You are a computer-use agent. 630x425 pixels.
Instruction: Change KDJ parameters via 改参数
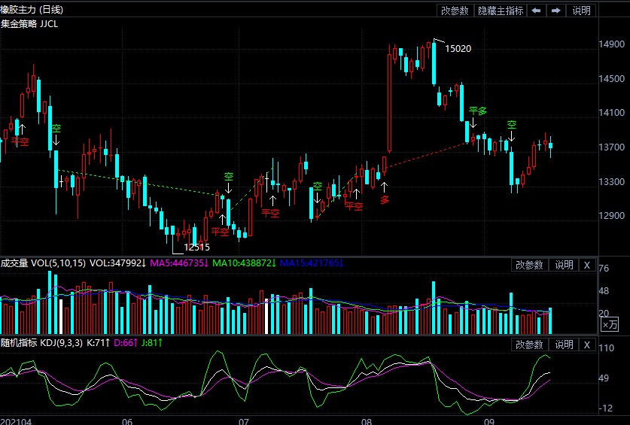[529, 345]
